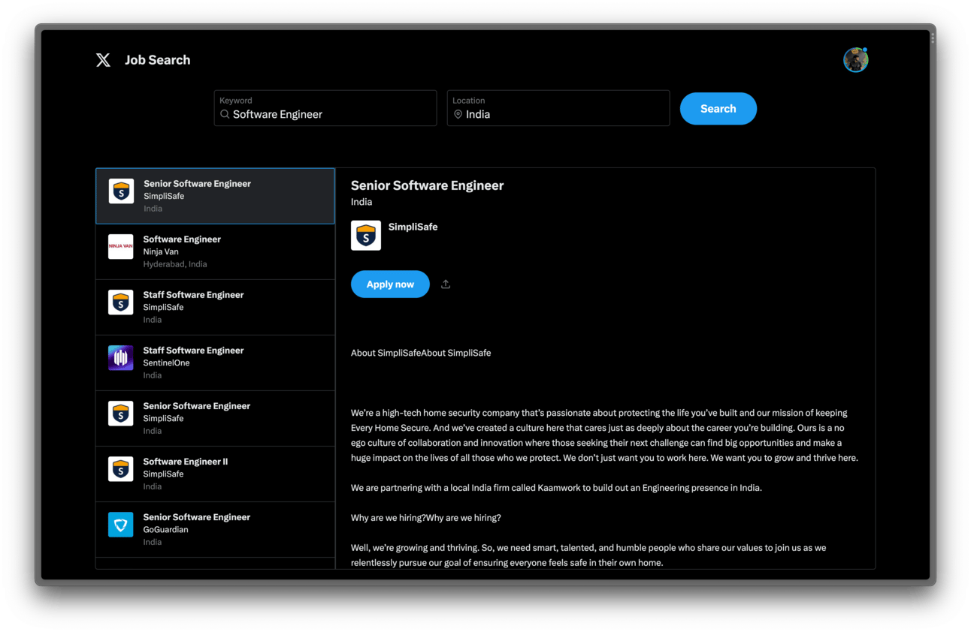Click the magnifier icon in Keyword field
Viewport: 971px width, 632px height.
coord(225,114)
